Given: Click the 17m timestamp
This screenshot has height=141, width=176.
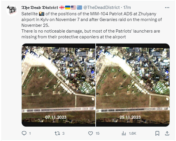Looking at the screenshot, I should point(127,7).
